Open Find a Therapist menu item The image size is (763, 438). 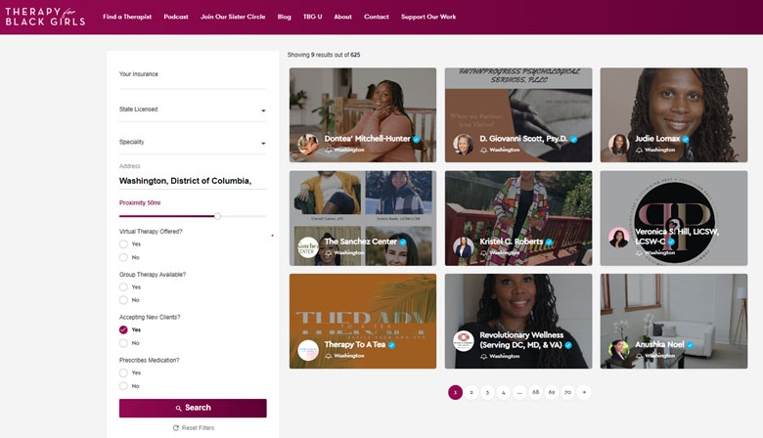(127, 17)
